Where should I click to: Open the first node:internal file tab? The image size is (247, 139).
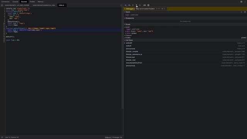(x=17, y=5)
